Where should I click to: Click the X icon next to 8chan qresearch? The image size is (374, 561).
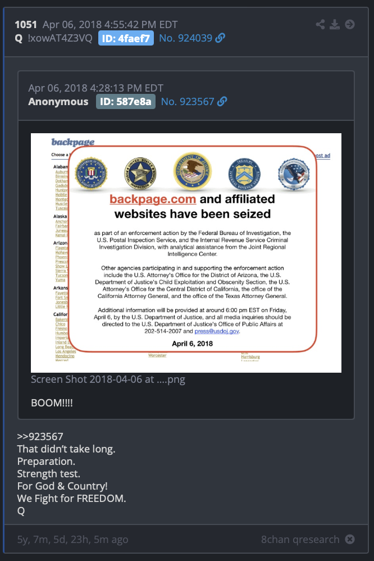click(x=350, y=539)
